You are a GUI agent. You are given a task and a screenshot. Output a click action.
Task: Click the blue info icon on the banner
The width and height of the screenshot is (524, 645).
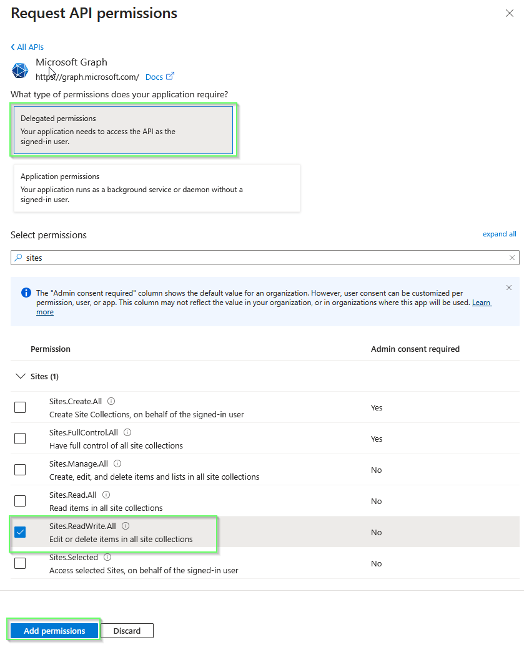click(26, 293)
